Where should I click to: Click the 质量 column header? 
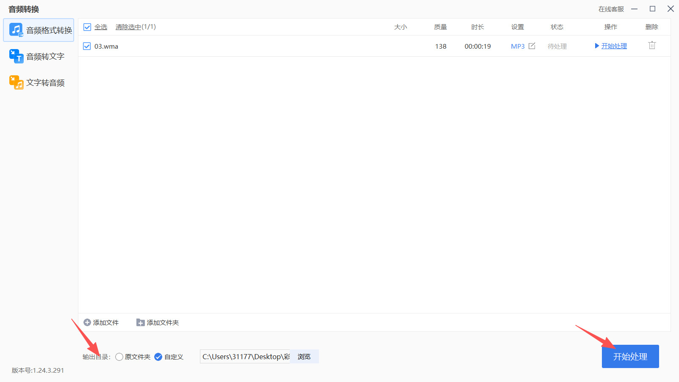[441, 27]
